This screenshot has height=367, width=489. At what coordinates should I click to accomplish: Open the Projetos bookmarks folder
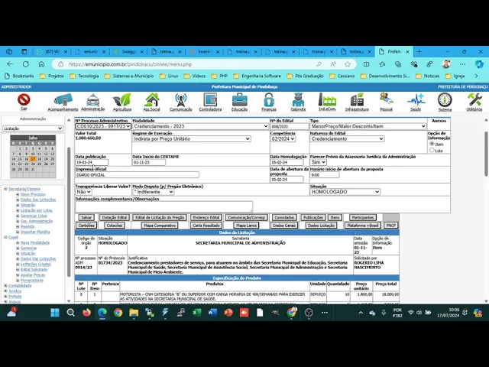pos(52,76)
